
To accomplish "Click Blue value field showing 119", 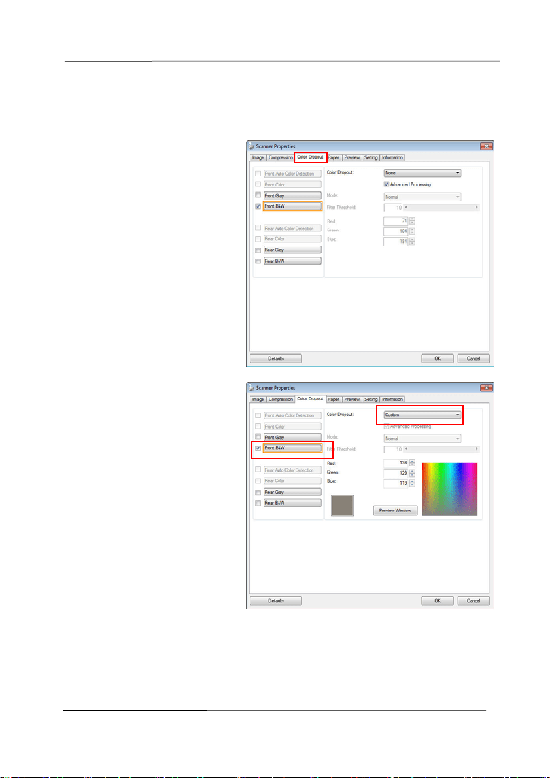I will pos(396,483).
